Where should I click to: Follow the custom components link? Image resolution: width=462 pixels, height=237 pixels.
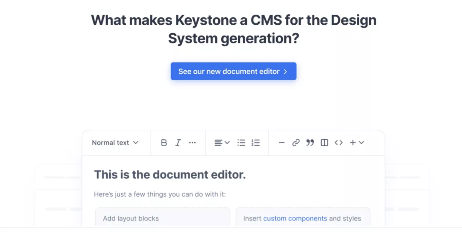pos(295,219)
